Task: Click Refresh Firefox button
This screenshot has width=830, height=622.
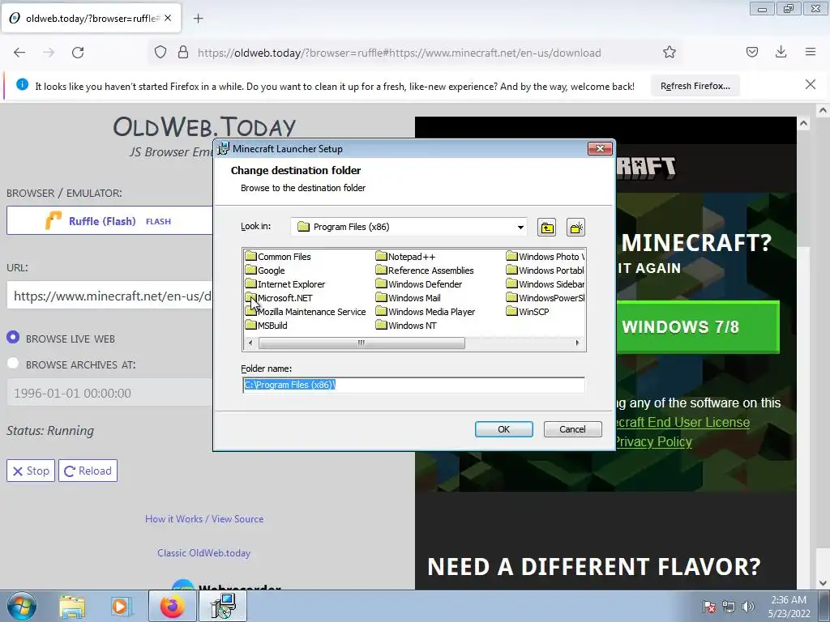Action: [695, 86]
